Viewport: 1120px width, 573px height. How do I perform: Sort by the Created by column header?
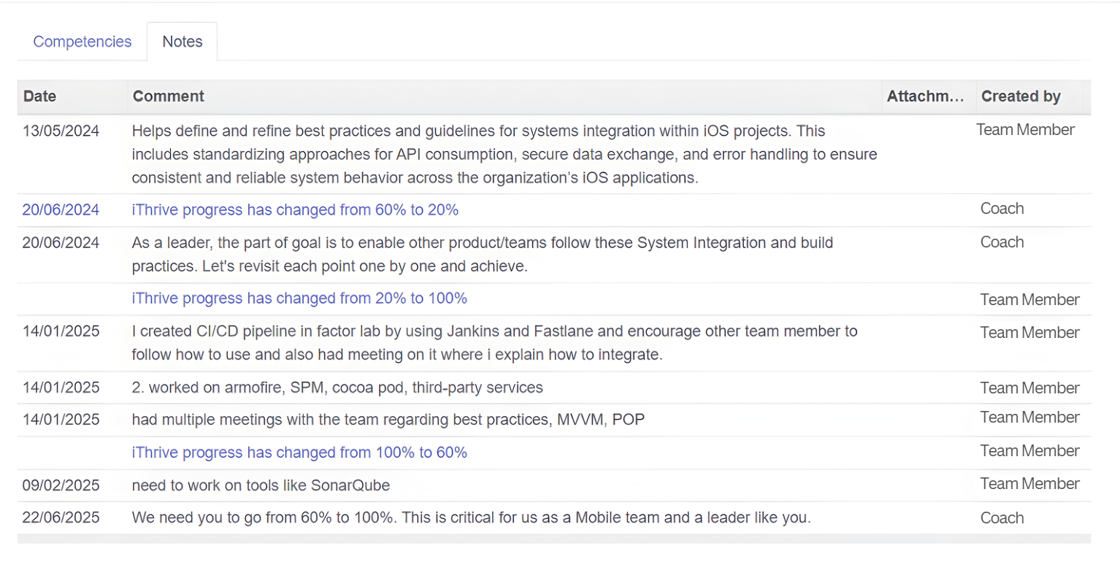point(1020,96)
